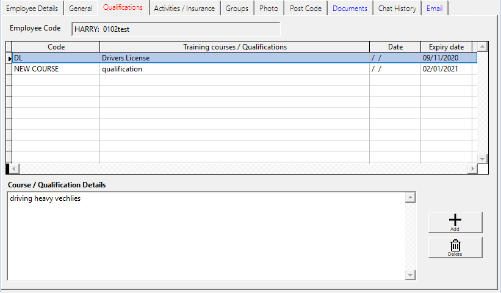The width and height of the screenshot is (501, 293).
Task: Click grid horizontal scrollbar right arrow
Action: point(472,168)
